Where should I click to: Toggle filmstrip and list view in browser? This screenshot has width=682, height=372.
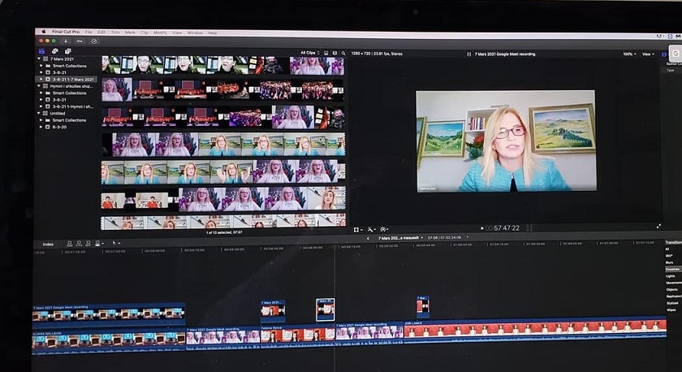click(335, 53)
